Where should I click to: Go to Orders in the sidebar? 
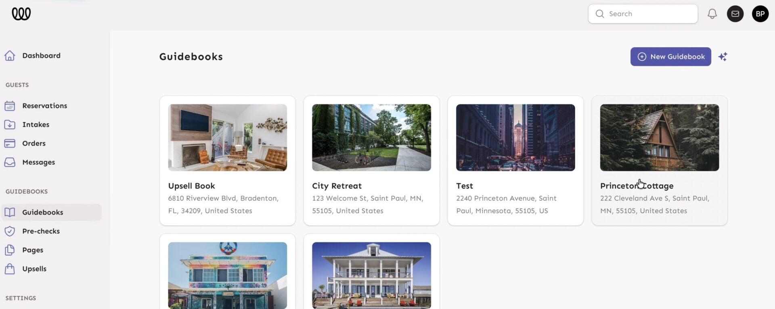click(34, 144)
